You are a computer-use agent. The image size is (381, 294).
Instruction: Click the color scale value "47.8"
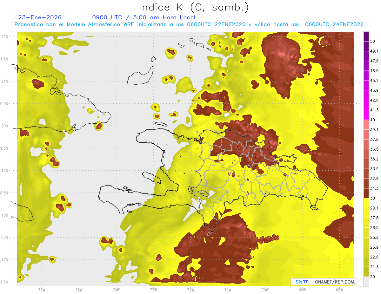tap(374, 61)
